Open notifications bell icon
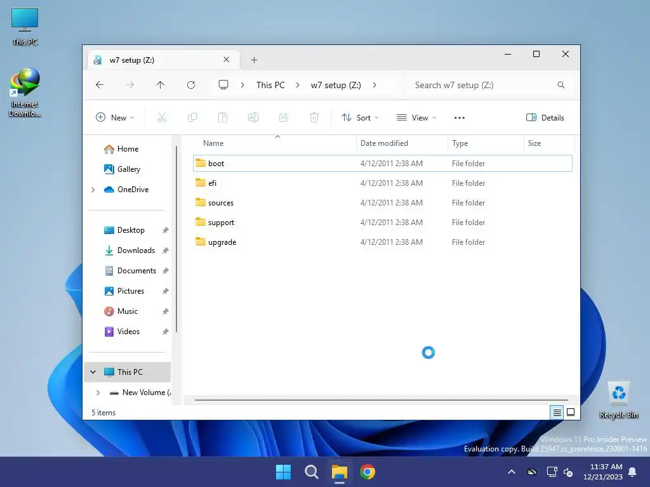Viewport: 650px width, 487px height. pos(632,472)
